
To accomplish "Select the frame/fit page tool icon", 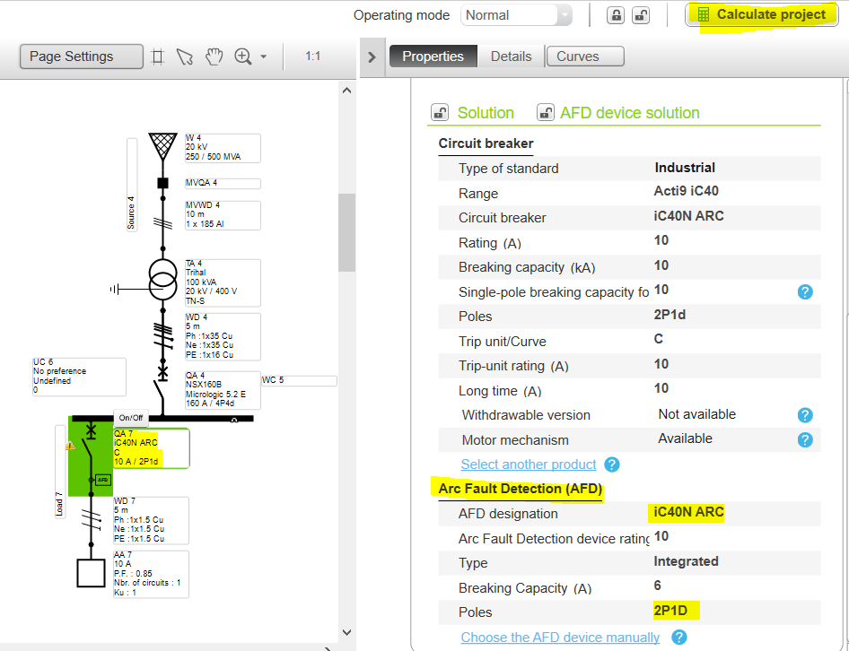I will 158,56.
